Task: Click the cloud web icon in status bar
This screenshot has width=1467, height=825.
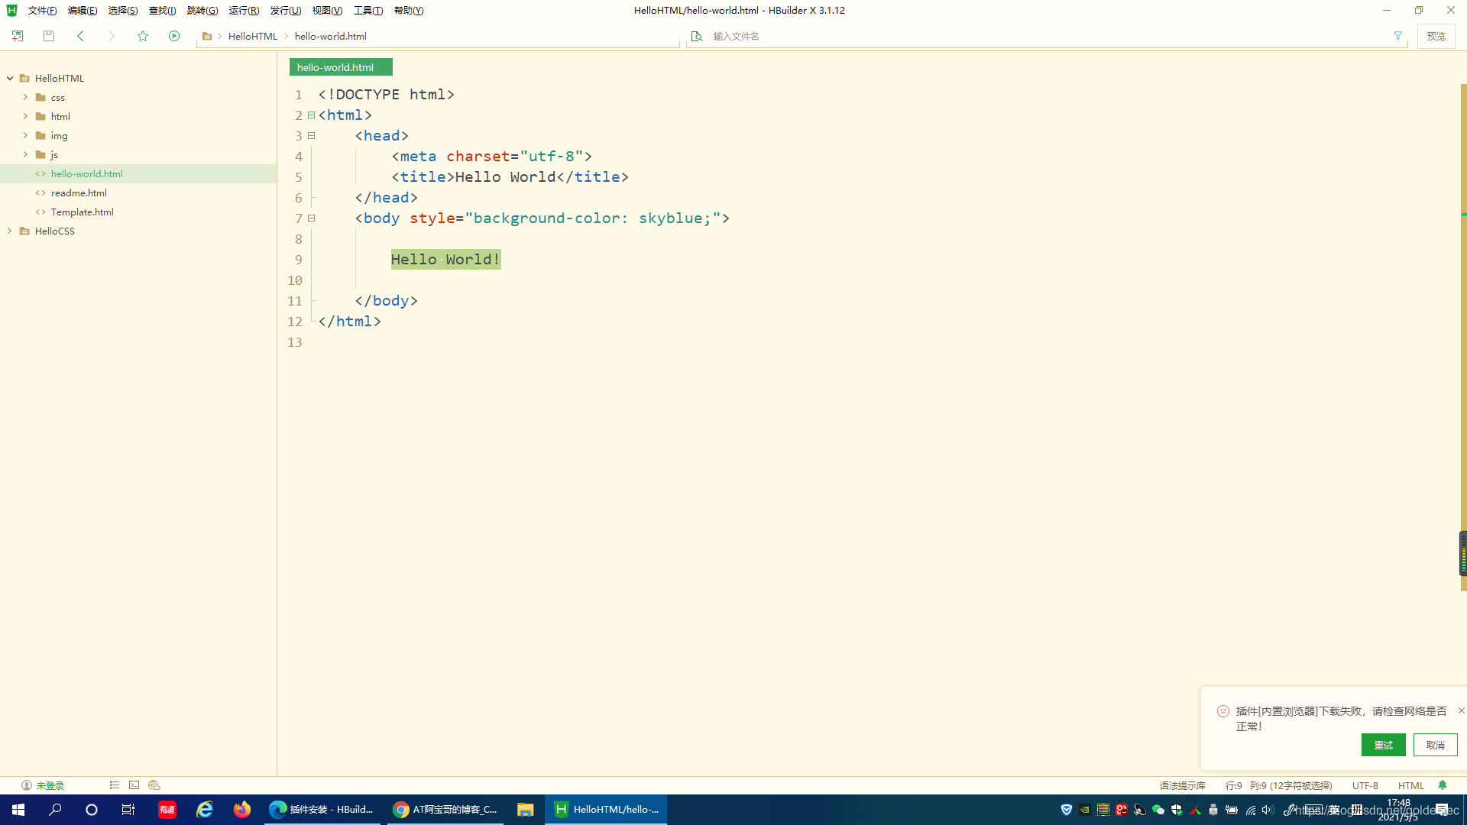Action: click(x=154, y=785)
